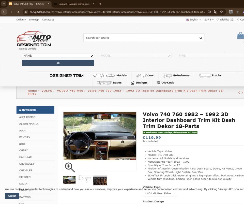Go to VOLVO 740-940 breadcrumb

pos(70,91)
